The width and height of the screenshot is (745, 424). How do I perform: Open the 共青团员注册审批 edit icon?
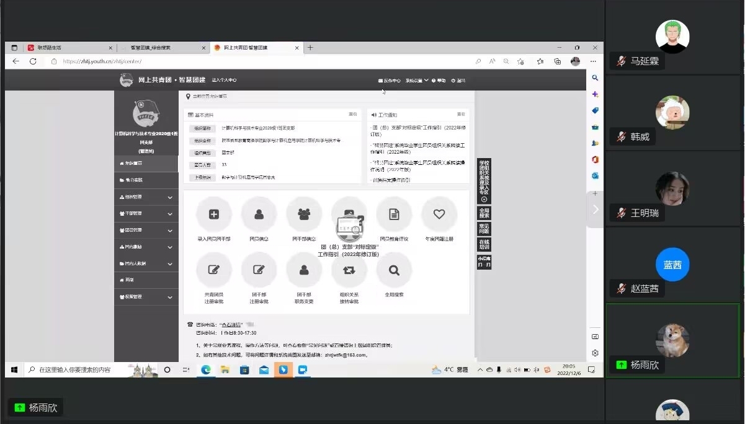click(x=214, y=270)
